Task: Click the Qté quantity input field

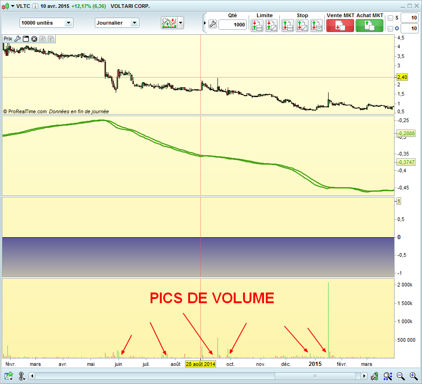Action: [x=232, y=25]
